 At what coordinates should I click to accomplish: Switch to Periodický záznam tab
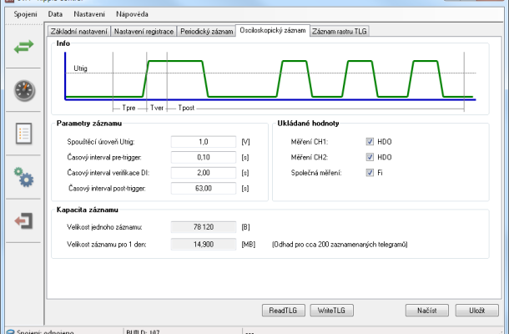pos(206,31)
